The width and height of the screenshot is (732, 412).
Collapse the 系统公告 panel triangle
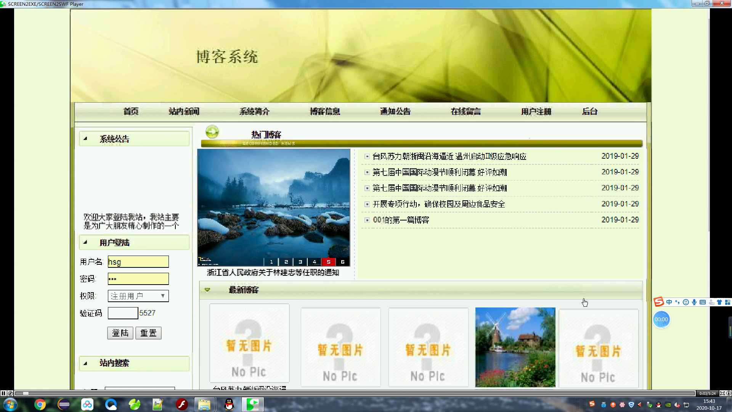(x=85, y=138)
